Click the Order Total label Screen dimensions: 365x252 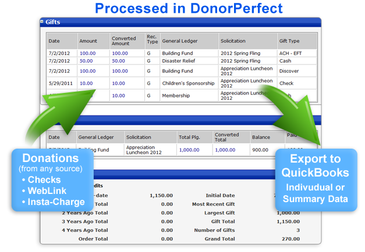pyautogui.click(x=93, y=239)
